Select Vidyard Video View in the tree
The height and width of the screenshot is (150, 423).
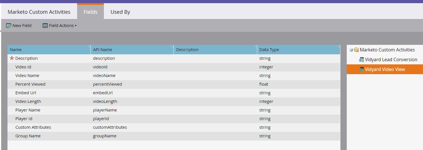pos(385,69)
